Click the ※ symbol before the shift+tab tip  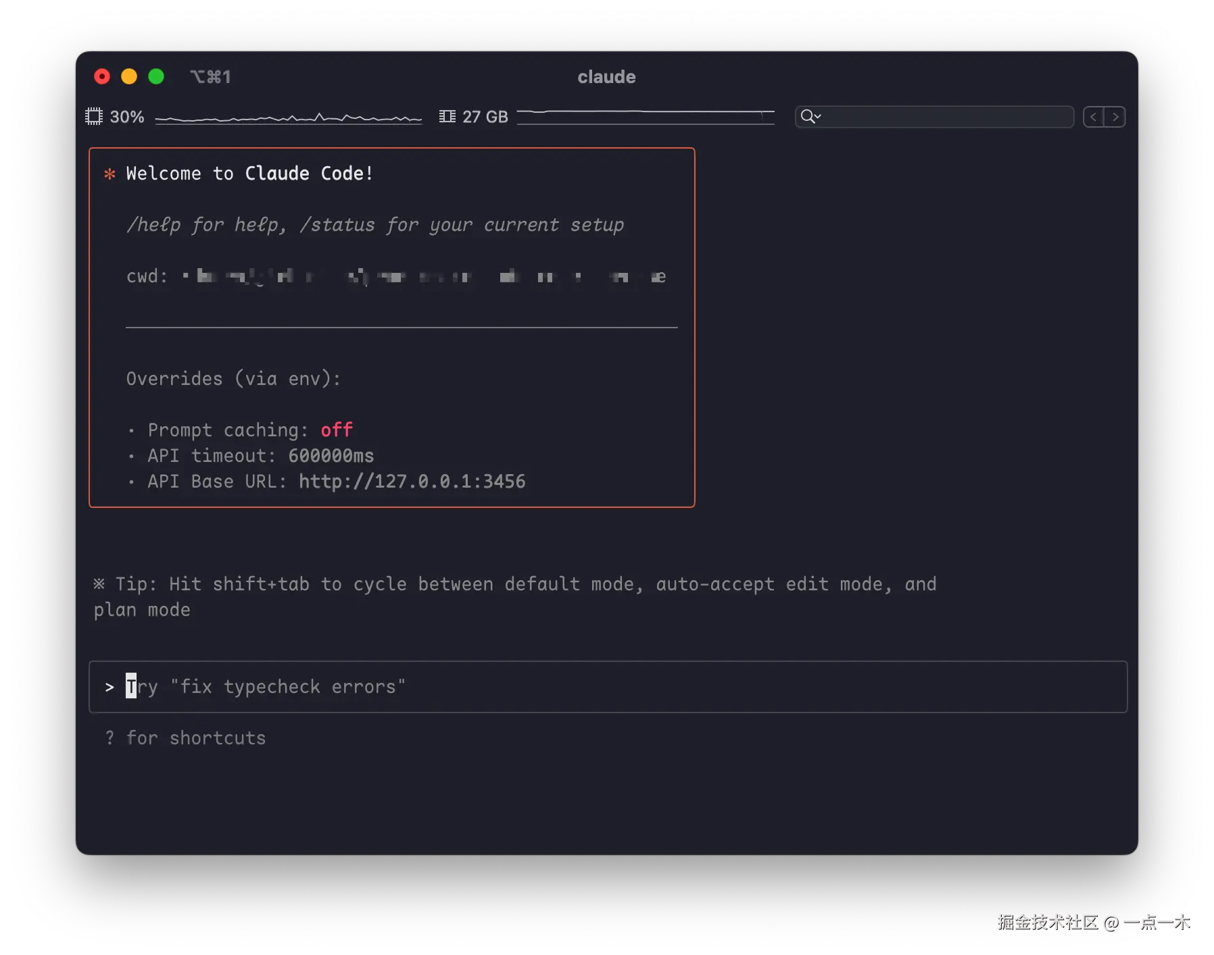click(100, 584)
